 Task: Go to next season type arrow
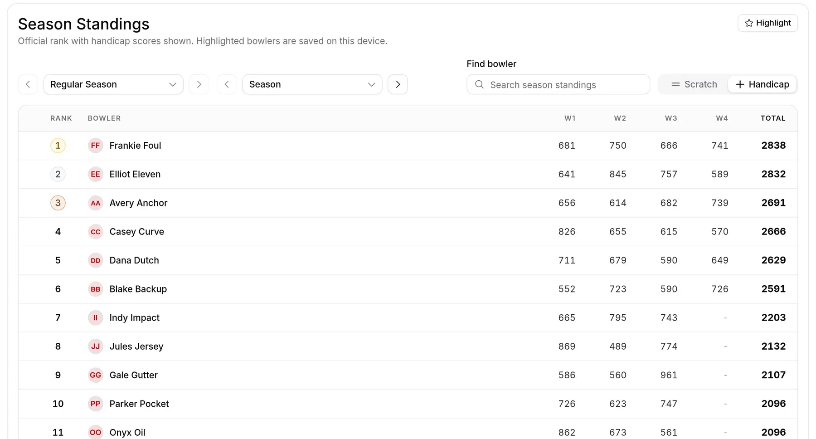click(x=199, y=84)
